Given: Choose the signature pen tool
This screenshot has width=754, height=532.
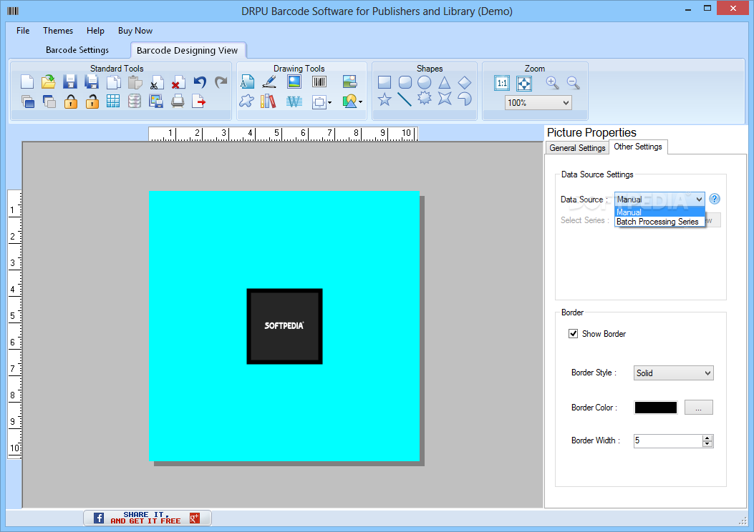Looking at the screenshot, I should 269,82.
